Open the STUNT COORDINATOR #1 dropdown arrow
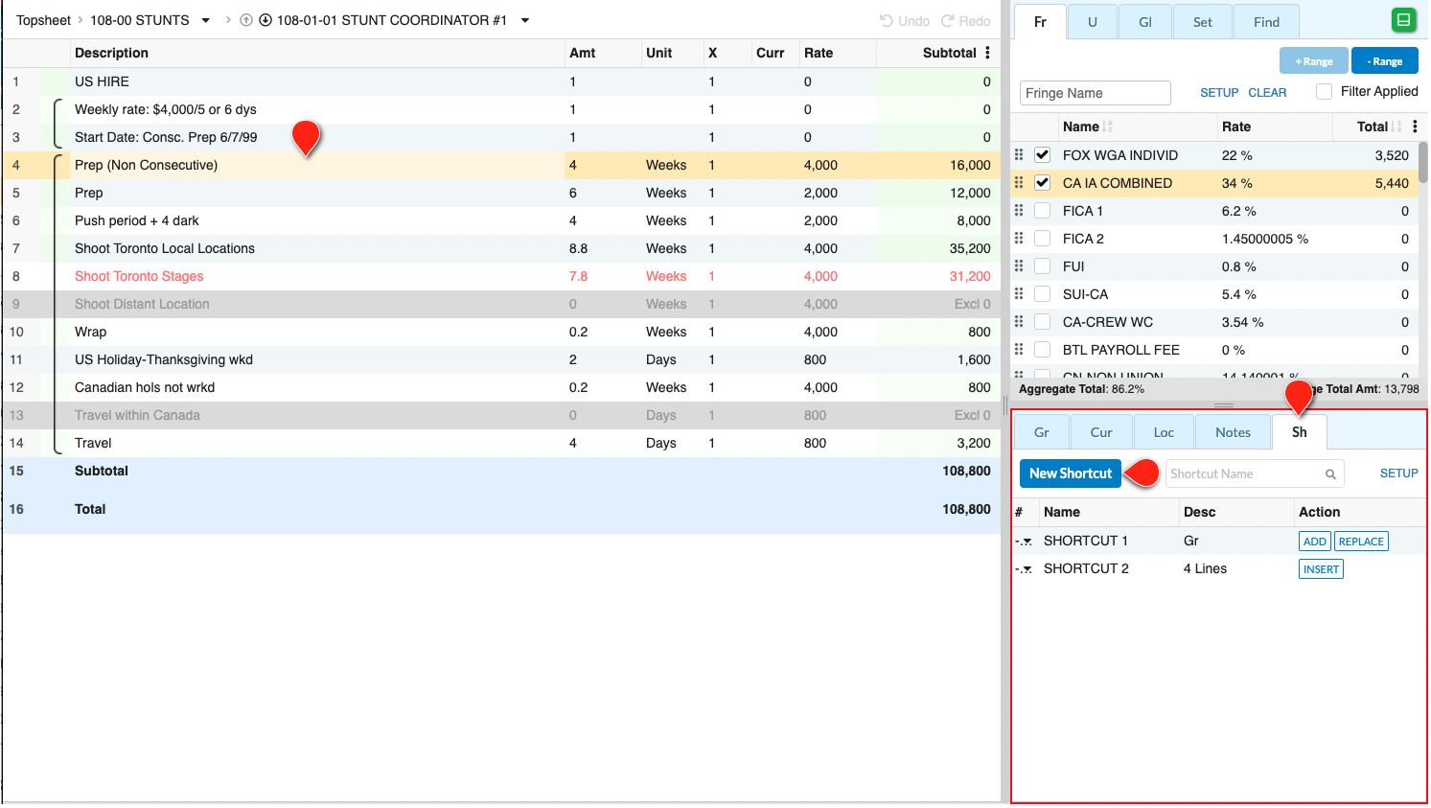Image resolution: width=1431 pixels, height=808 pixels. (525, 20)
